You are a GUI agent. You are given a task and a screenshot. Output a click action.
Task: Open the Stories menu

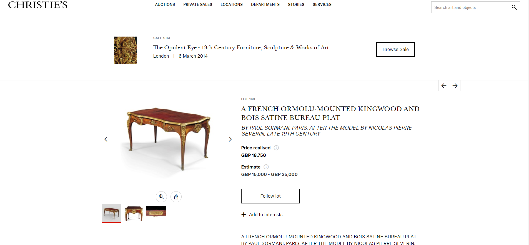click(296, 4)
